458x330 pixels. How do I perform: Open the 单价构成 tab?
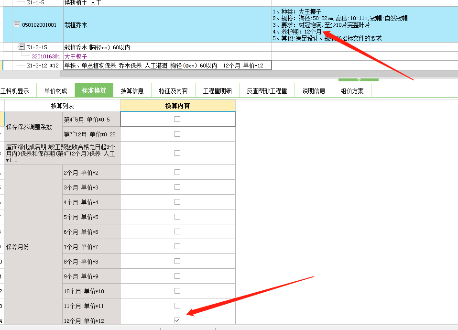56,91
